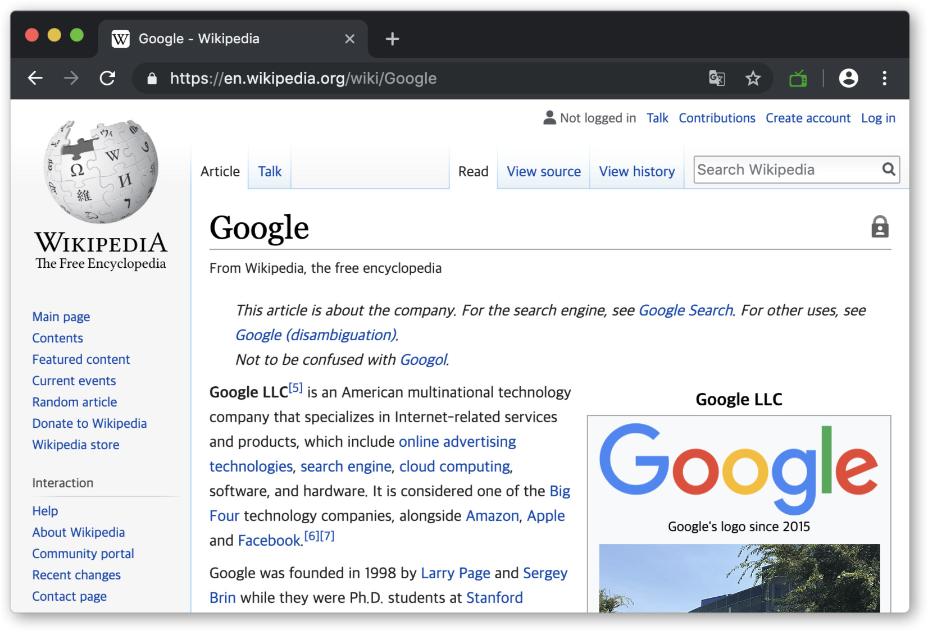Screen dimensions: 928x631
Task: Click the [7] citation reference
Action: click(x=327, y=536)
